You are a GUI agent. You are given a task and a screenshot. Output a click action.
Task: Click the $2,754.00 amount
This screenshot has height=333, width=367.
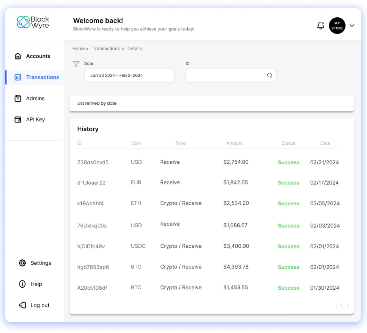tap(236, 162)
